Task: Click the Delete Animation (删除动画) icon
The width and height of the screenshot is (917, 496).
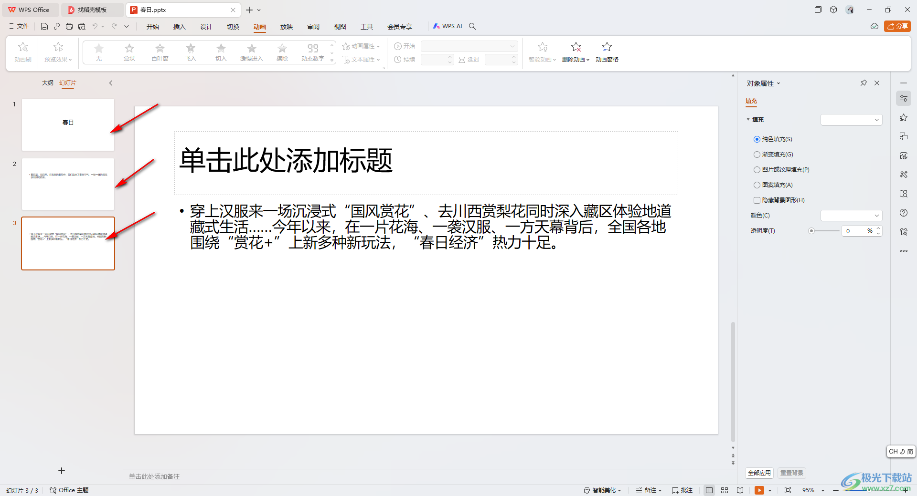Action: click(x=576, y=47)
